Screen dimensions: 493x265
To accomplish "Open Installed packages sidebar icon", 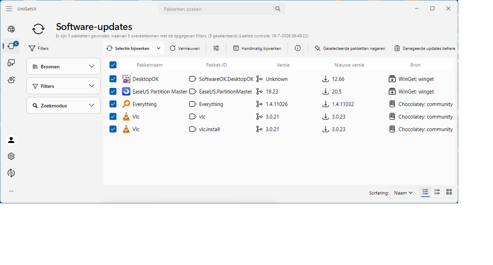I will pos(11,63).
